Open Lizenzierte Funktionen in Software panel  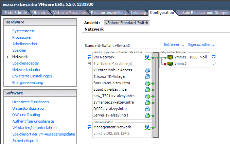(x=31, y=102)
